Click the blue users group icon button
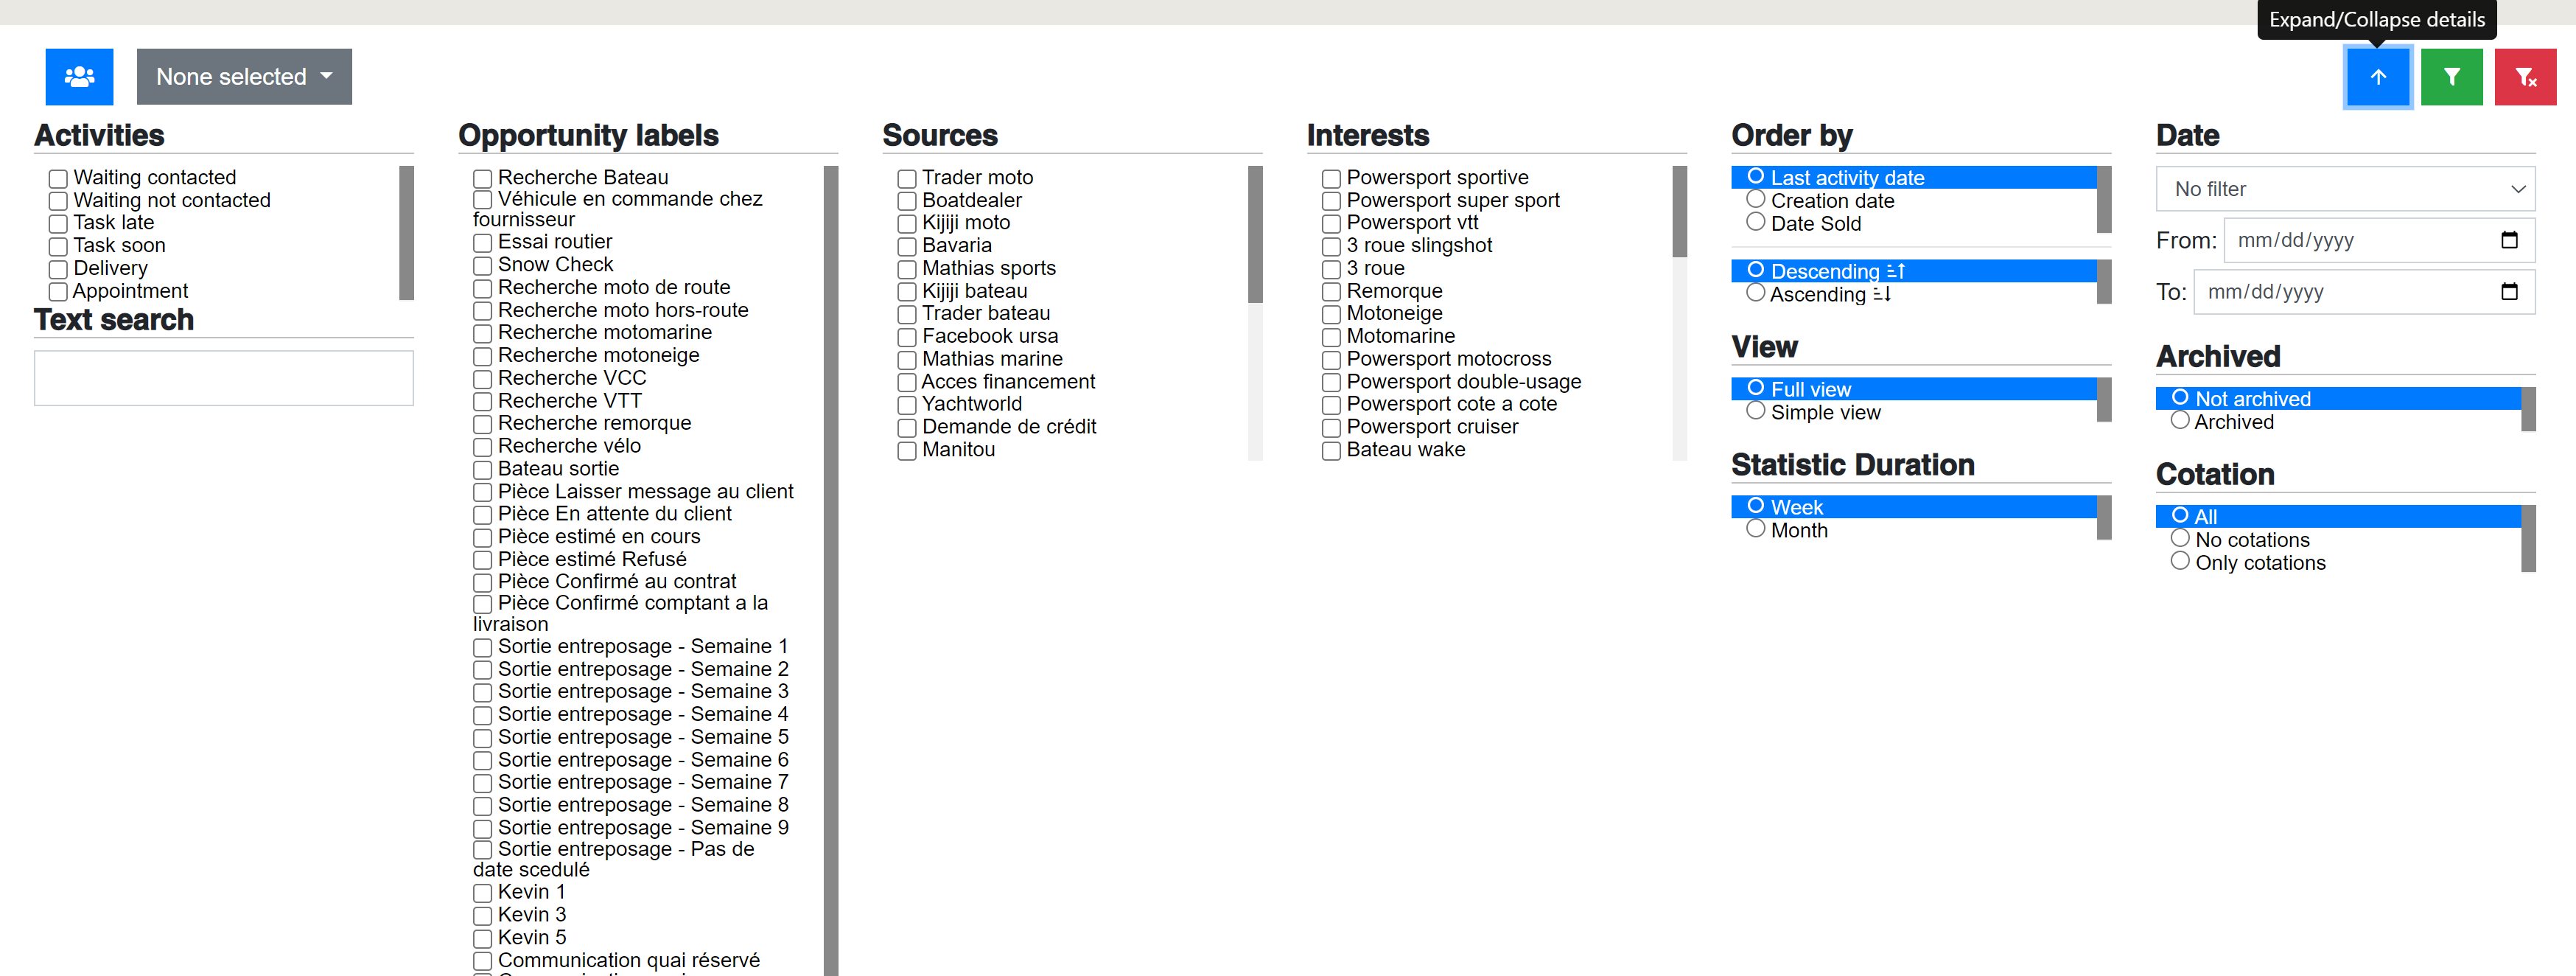The image size is (2576, 976). pos(79,77)
